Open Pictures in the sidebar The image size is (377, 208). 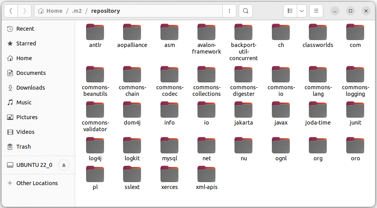39,117
